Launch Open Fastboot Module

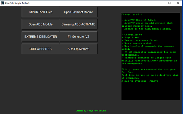78,12
